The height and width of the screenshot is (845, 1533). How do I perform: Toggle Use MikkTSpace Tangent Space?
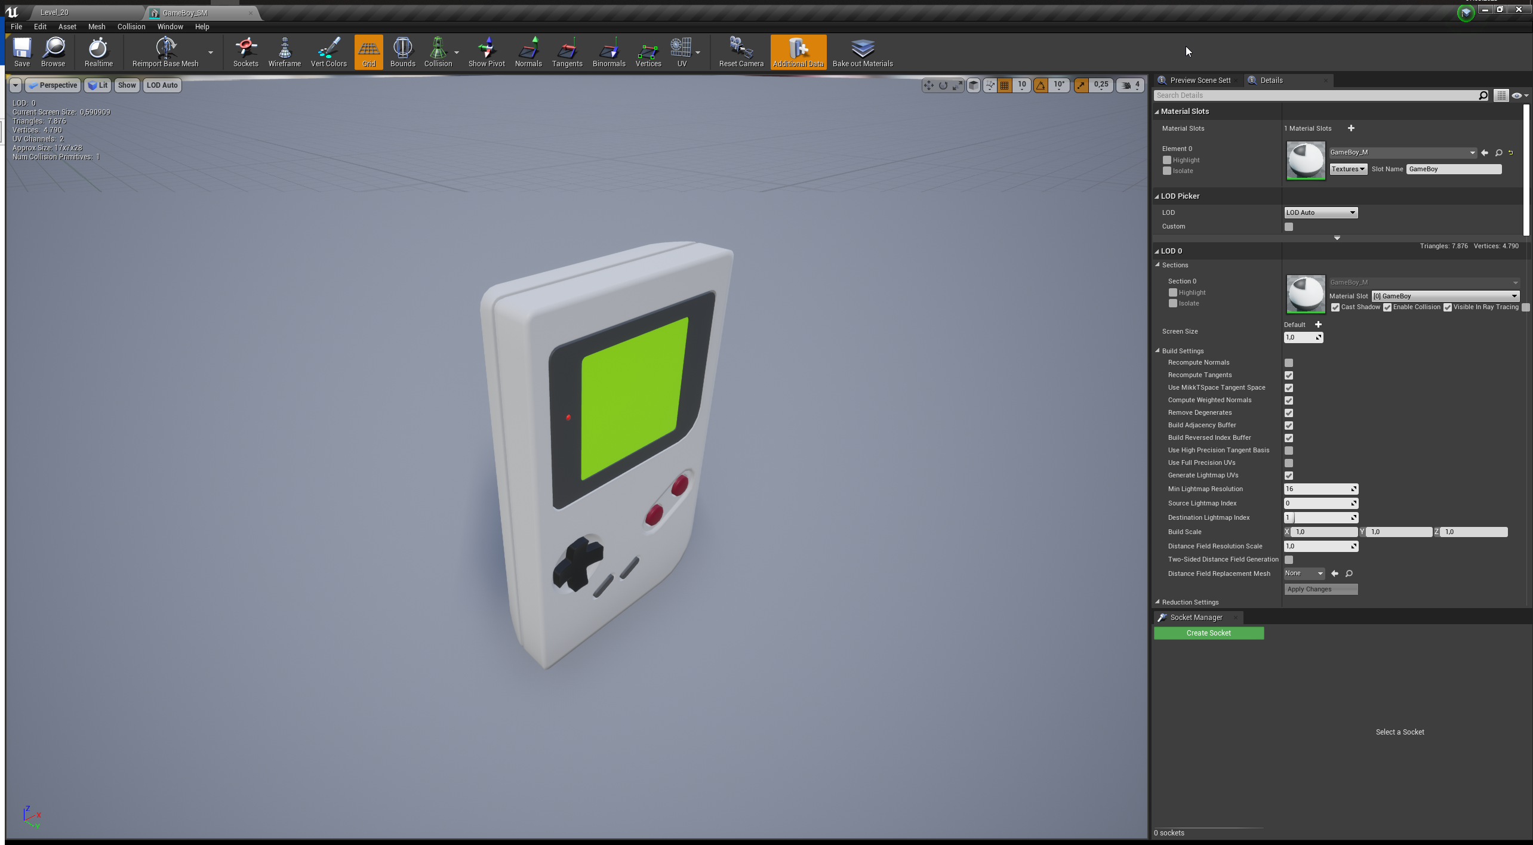(1289, 388)
